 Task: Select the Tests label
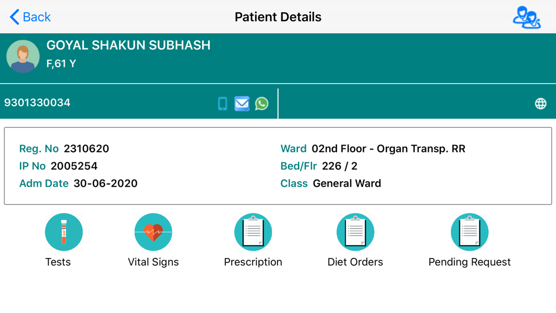(x=58, y=262)
